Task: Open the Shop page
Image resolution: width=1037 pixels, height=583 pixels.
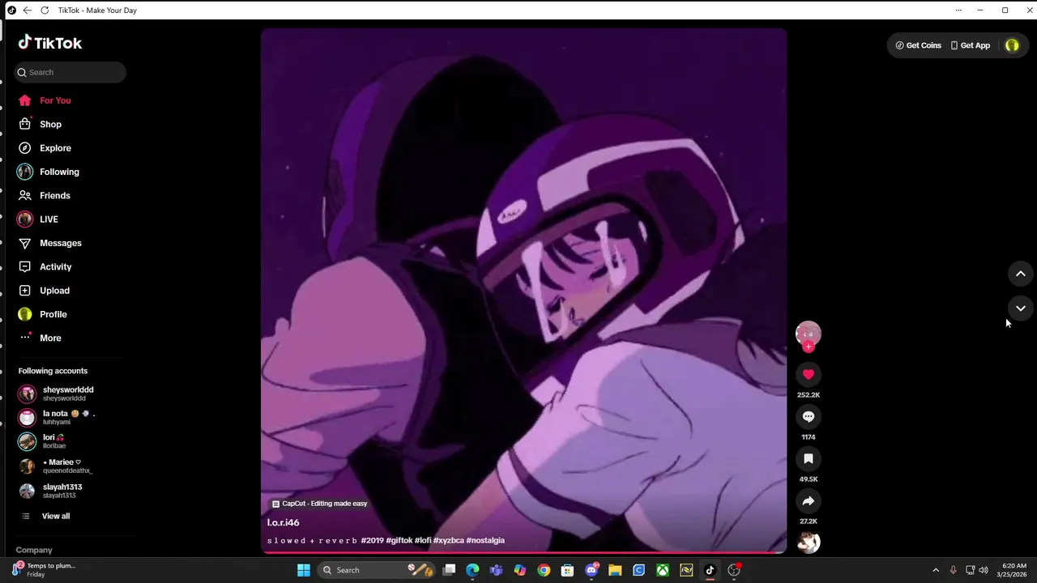Action: coord(50,124)
